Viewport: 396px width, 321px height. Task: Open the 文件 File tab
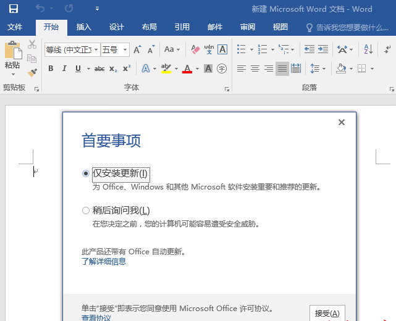pos(15,27)
